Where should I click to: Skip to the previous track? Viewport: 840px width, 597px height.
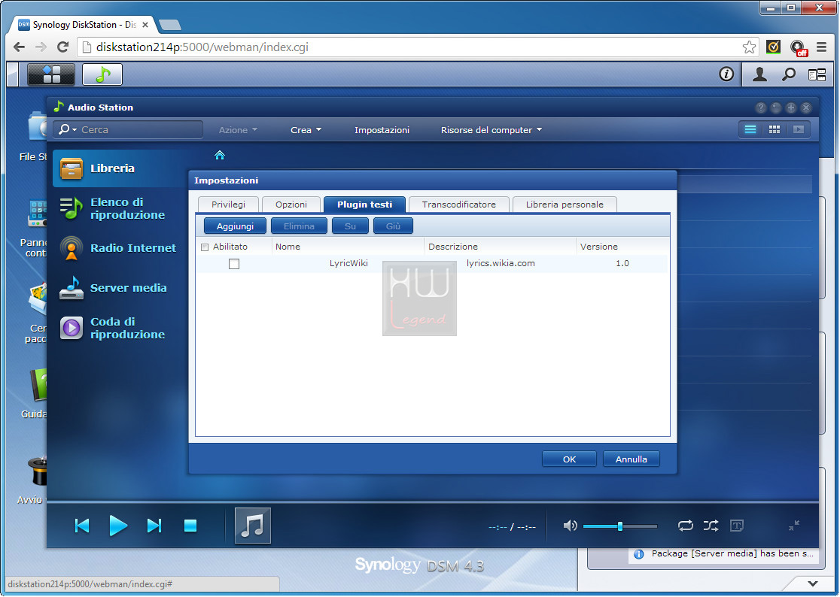tap(82, 526)
